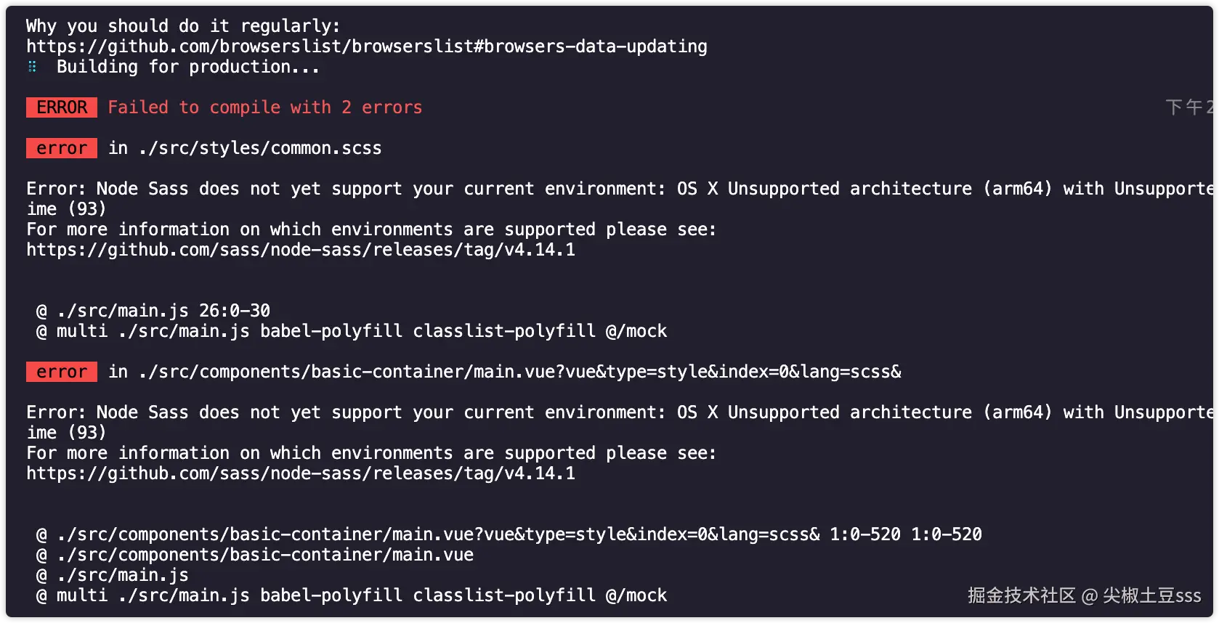Click the ./src/styles/common.scss file path
Image resolution: width=1219 pixels, height=623 pixels.
tap(259, 148)
